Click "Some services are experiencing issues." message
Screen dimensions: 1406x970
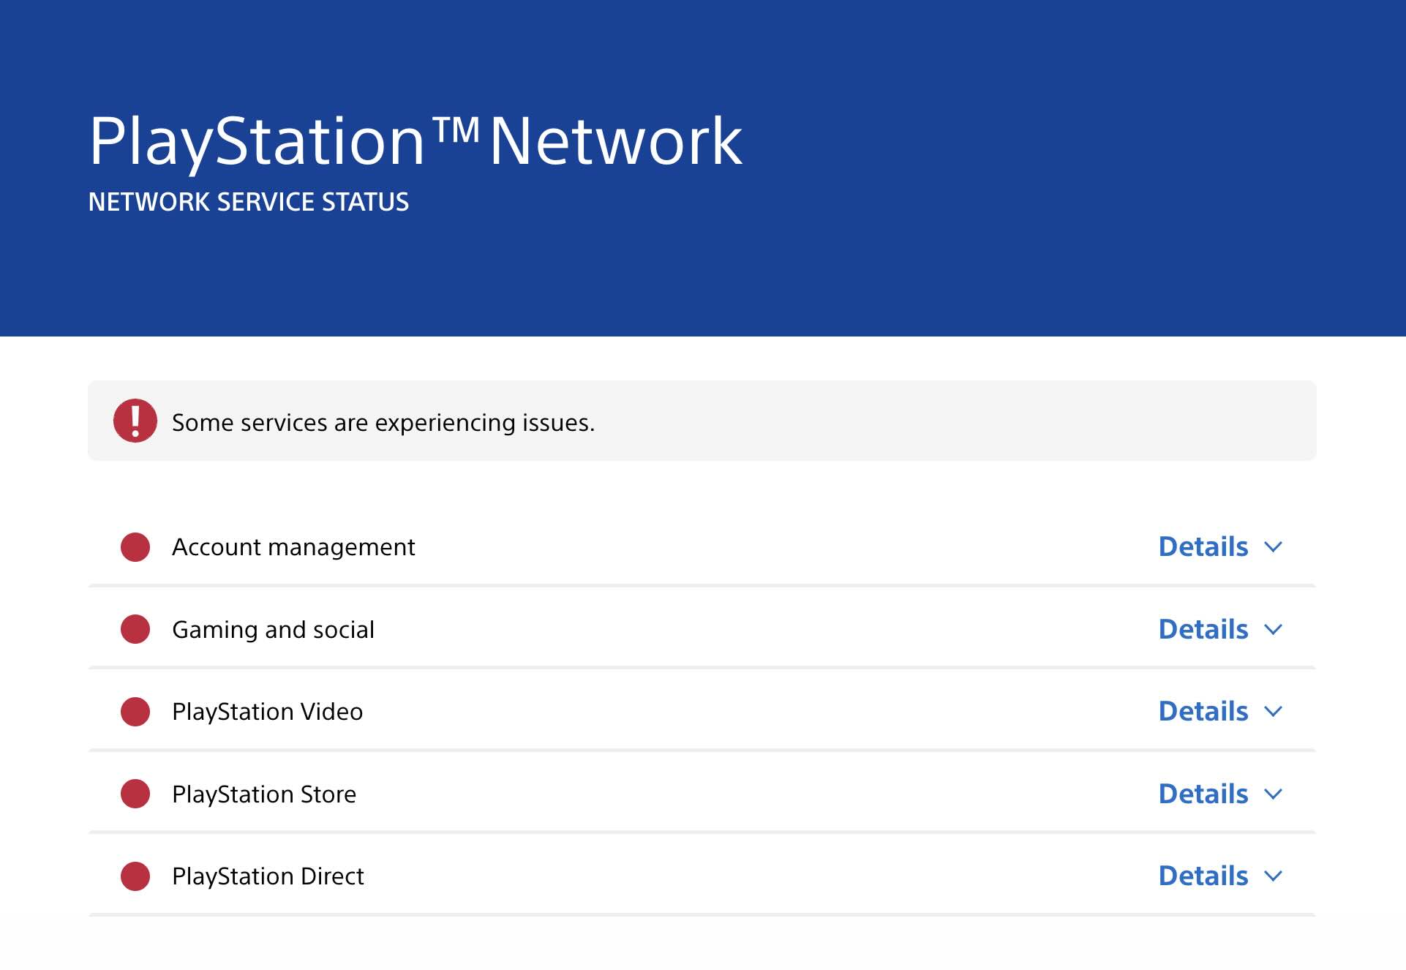click(383, 423)
